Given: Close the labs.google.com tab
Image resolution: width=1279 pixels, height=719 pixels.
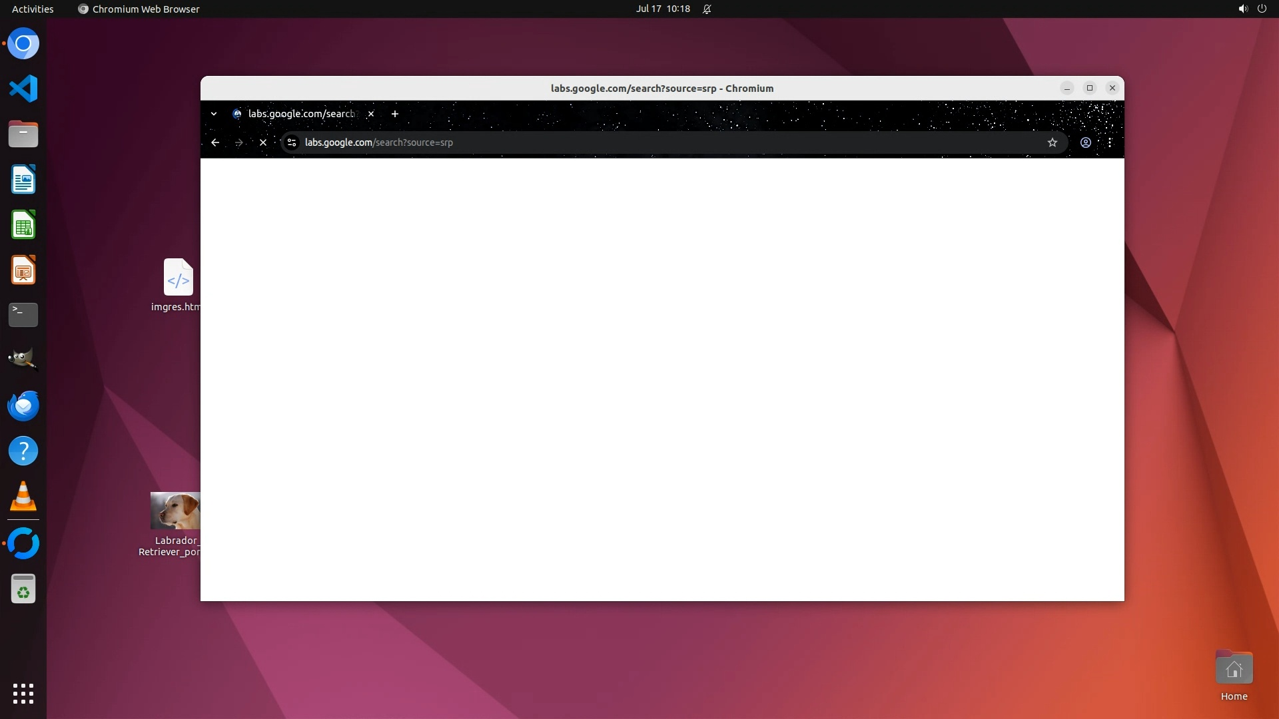Looking at the screenshot, I should coord(371,114).
